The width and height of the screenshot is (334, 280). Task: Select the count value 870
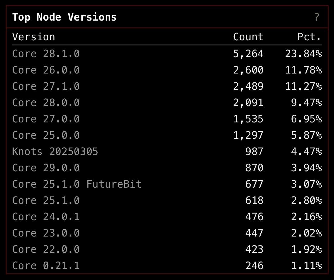254,168
